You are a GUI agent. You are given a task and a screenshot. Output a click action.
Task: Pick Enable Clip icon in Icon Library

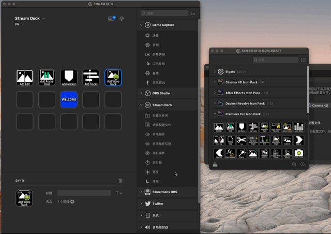(x=253, y=153)
